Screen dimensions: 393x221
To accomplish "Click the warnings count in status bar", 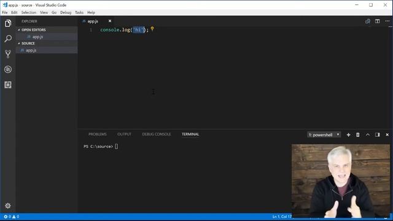I will point(16,217).
